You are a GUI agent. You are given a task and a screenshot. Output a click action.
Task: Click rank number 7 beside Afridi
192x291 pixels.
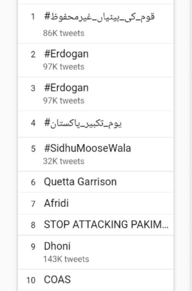pos(33,204)
